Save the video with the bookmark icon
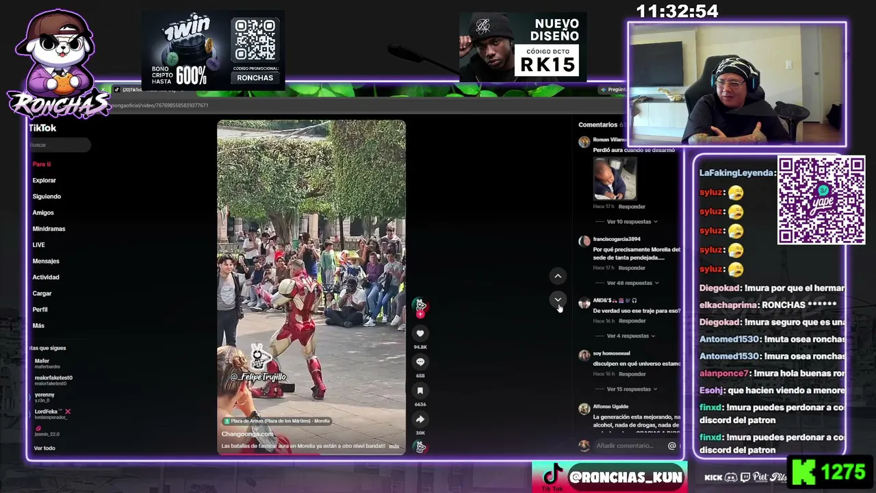This screenshot has height=493, width=876. (420, 390)
